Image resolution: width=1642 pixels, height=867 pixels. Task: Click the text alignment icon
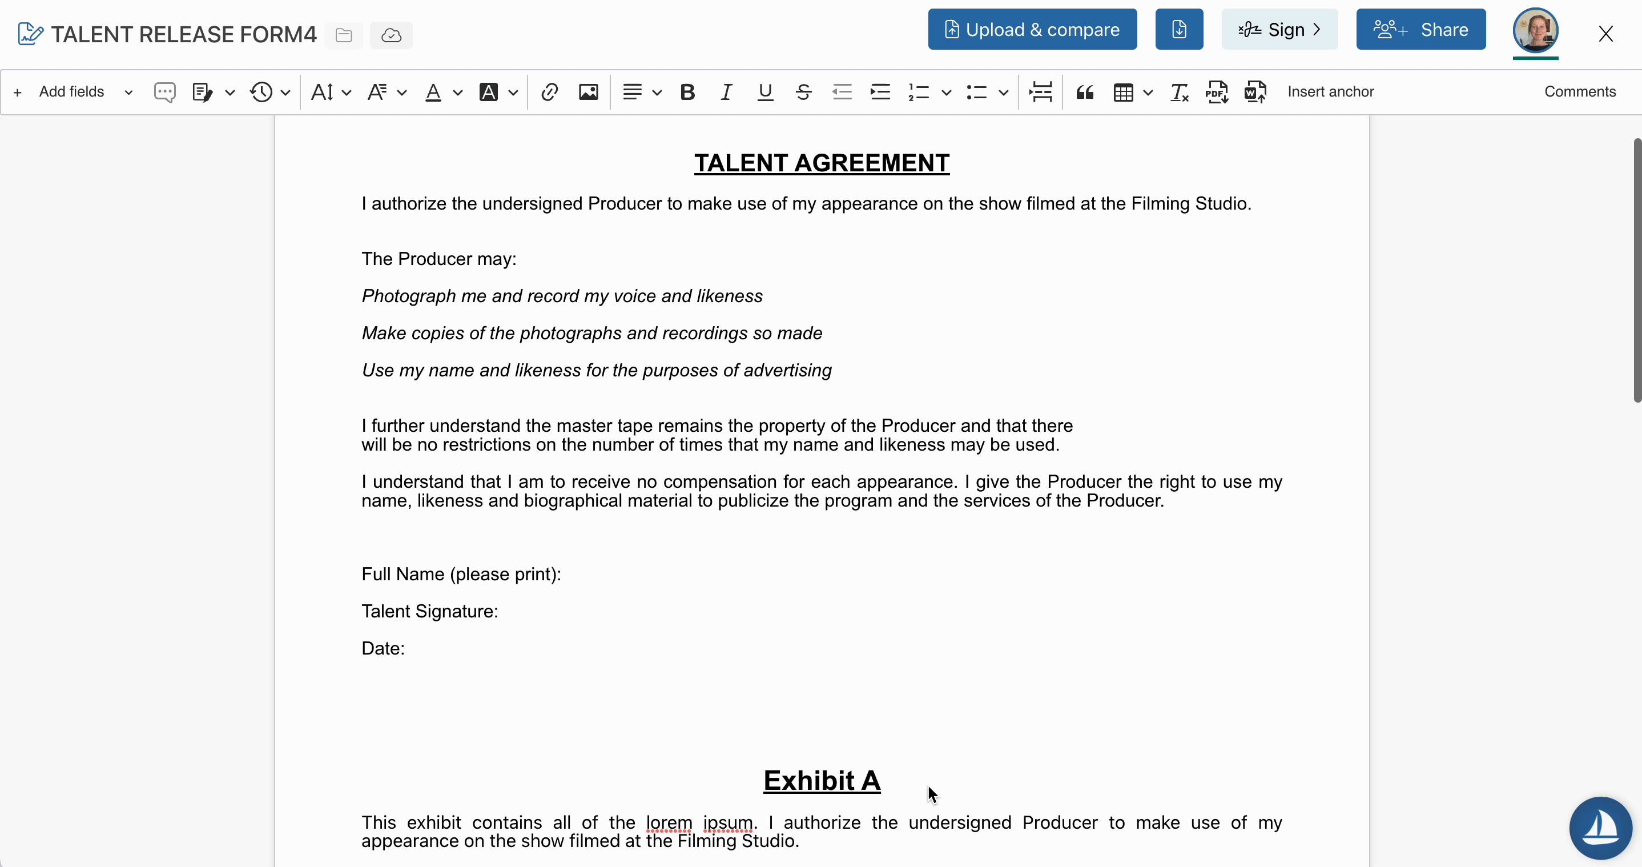[x=633, y=93]
